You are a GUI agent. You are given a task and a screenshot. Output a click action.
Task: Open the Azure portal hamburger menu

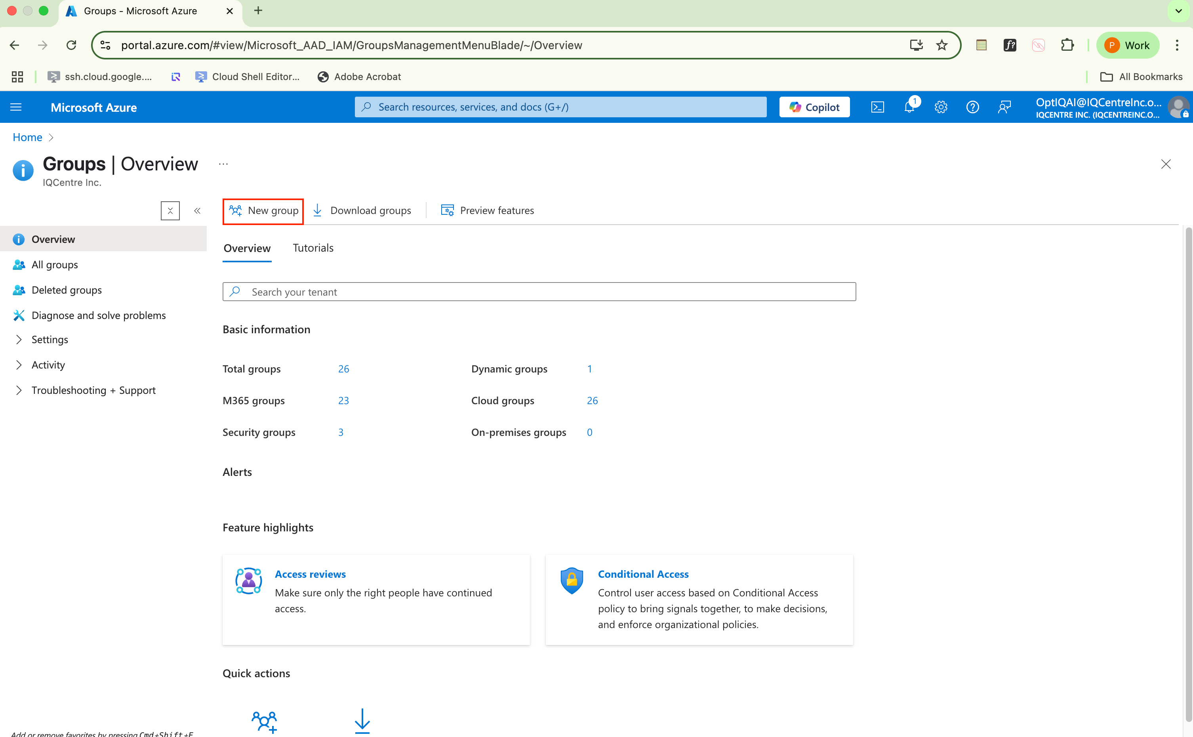16,107
